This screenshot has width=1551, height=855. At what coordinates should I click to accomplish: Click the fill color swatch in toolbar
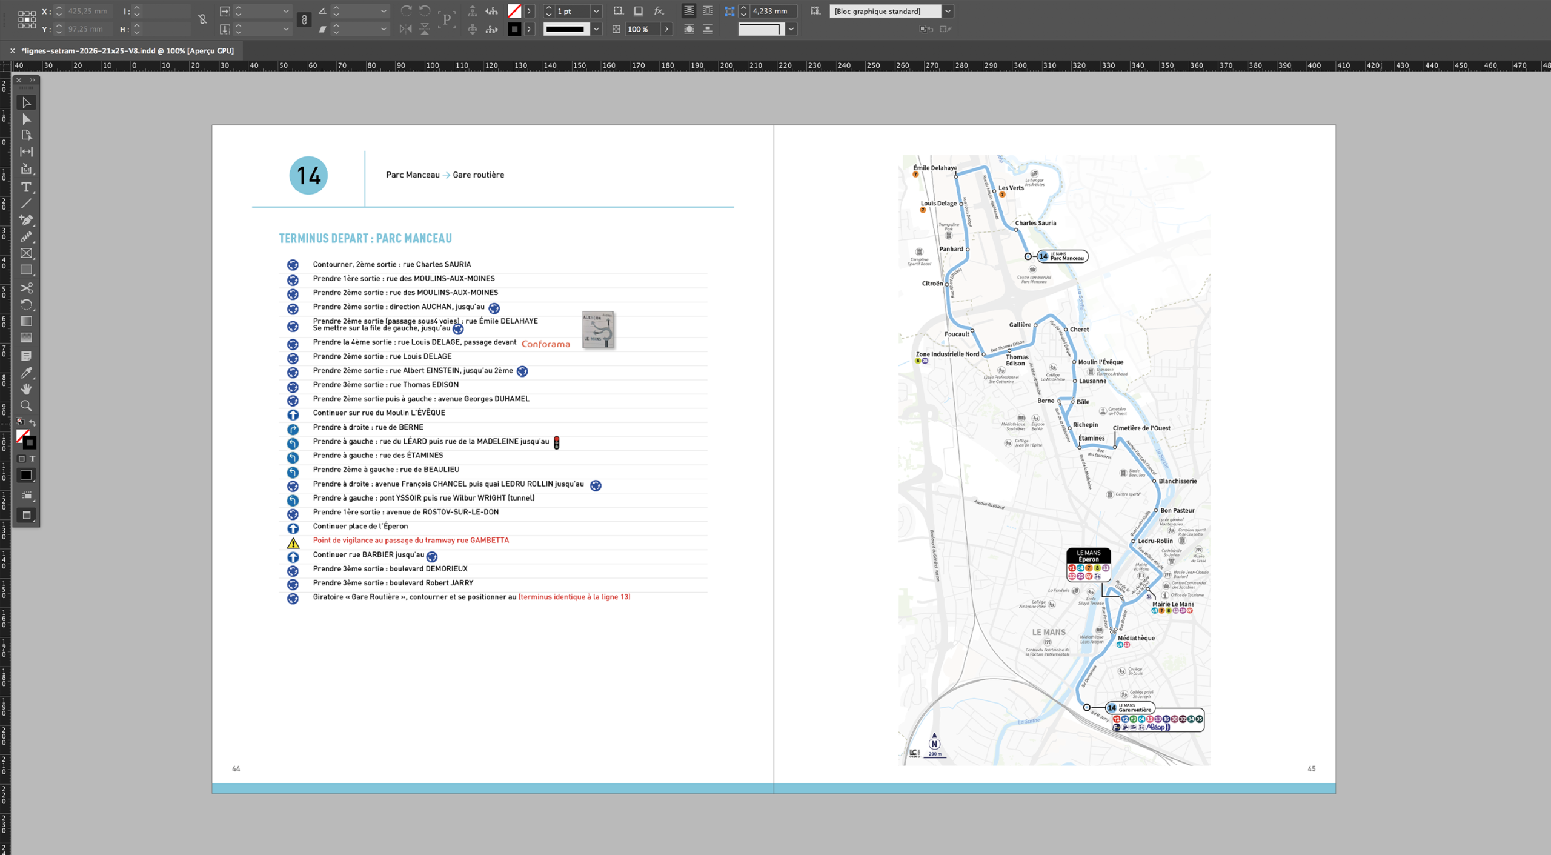514,11
